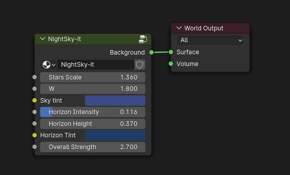The image size is (290, 175).
Task: Click the Background output socket
Action: 151,52
